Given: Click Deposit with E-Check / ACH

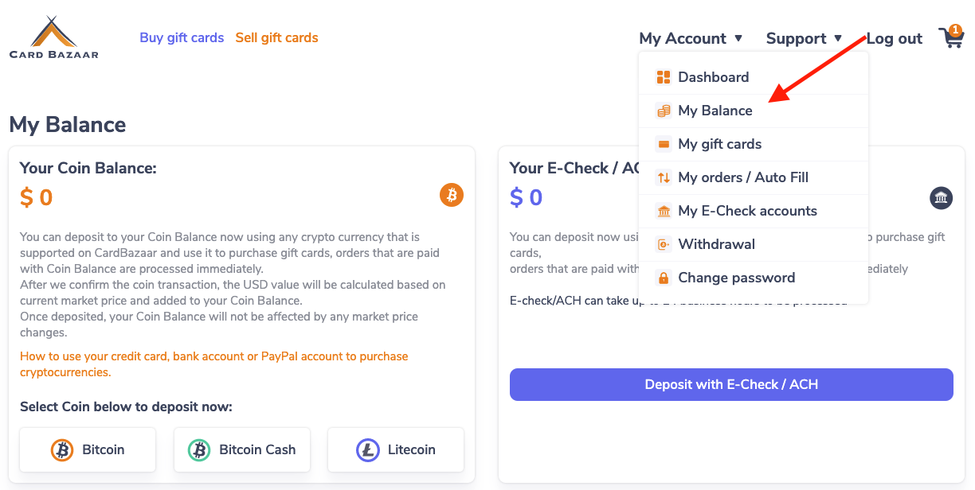Looking at the screenshot, I should pos(731,384).
